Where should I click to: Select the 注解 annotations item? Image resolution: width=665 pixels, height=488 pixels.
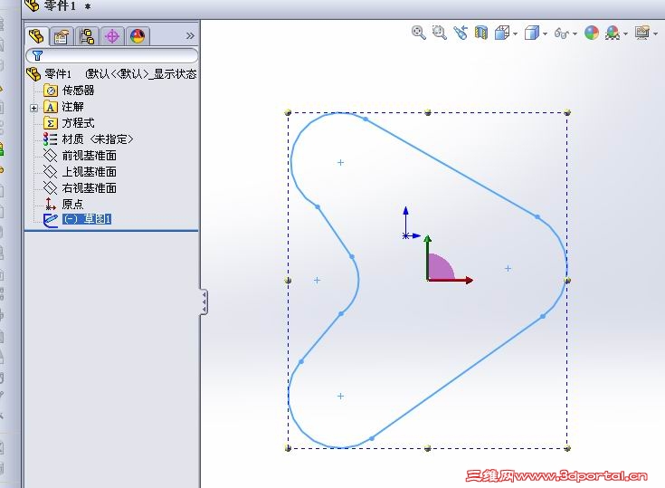(73, 107)
